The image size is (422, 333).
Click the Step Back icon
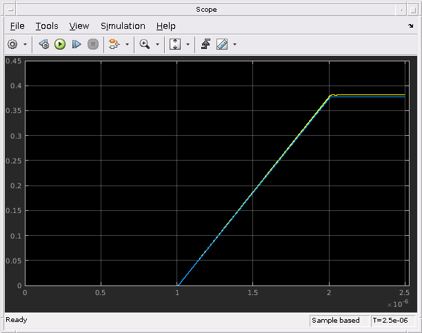44,44
